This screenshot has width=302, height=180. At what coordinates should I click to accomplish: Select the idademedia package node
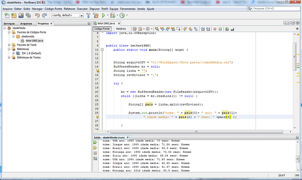(x=28, y=36)
